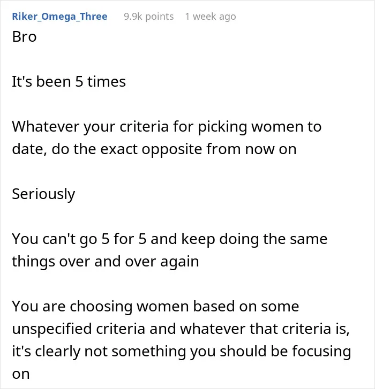
Task: Open Riker_Omega_Three user profile link
Action: coord(59,17)
